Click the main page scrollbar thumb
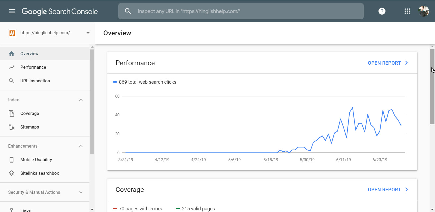This screenshot has width=435, height=212. click(432, 87)
